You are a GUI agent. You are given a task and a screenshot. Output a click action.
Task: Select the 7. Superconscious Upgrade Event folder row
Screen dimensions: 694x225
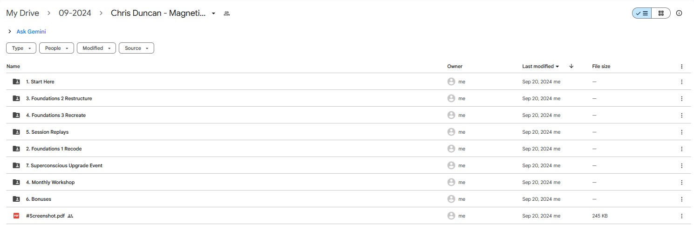coord(346,165)
